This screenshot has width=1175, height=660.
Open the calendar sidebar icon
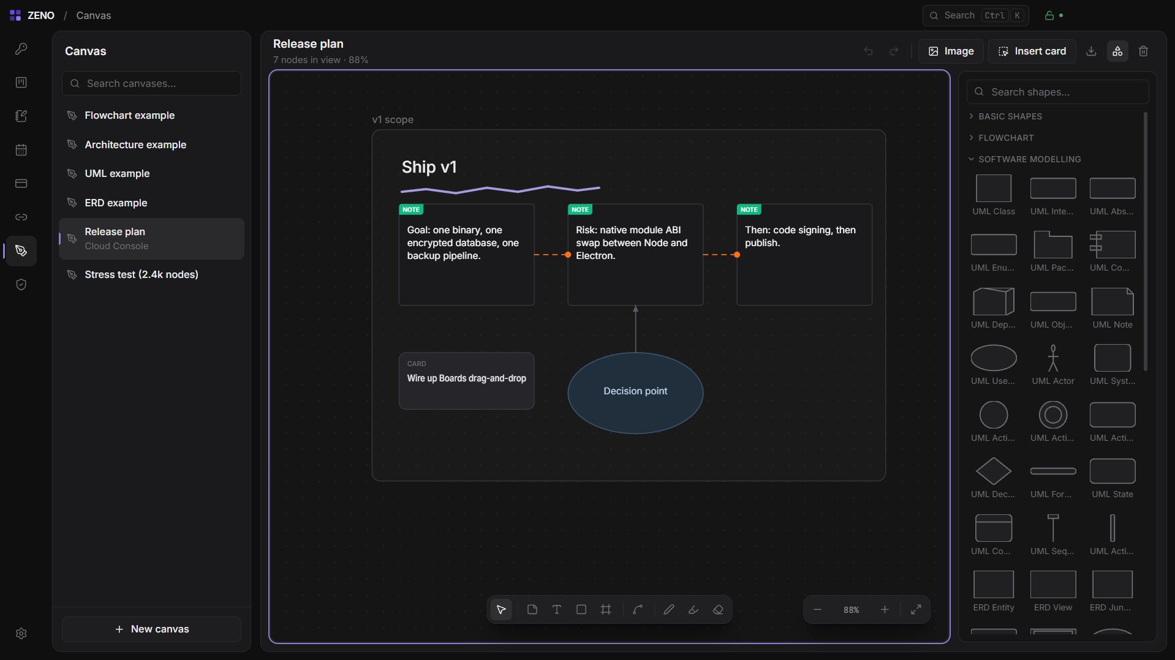[21, 150]
